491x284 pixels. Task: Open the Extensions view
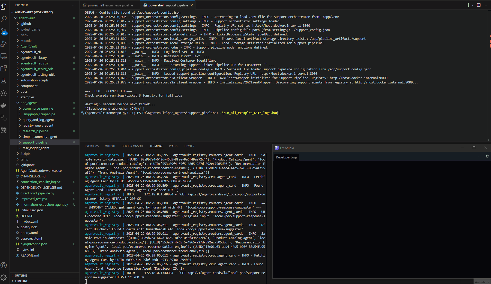tap(4, 68)
